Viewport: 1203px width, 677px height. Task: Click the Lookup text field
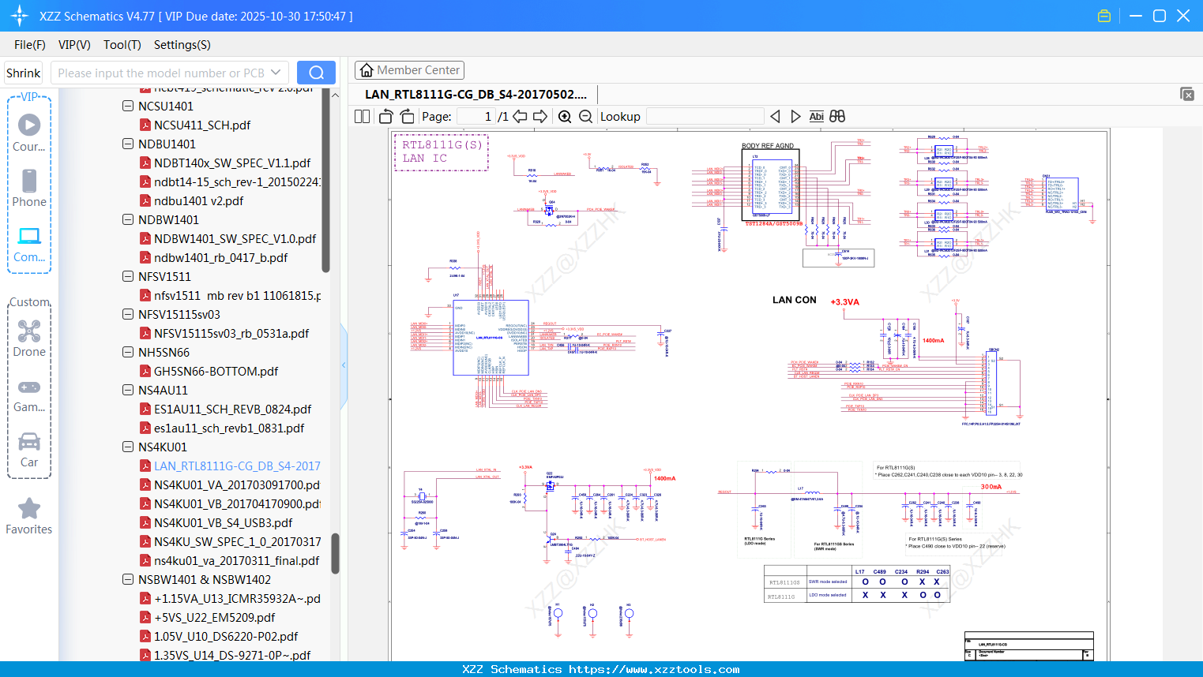pos(705,117)
